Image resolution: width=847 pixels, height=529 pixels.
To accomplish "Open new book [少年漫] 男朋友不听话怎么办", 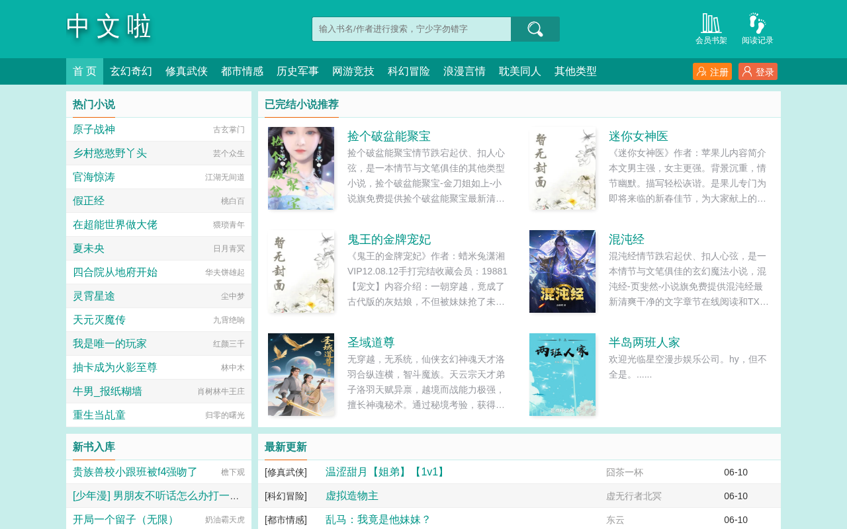I will click(156, 496).
